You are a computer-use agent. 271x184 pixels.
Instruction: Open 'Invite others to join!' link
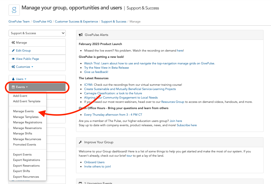97,167
